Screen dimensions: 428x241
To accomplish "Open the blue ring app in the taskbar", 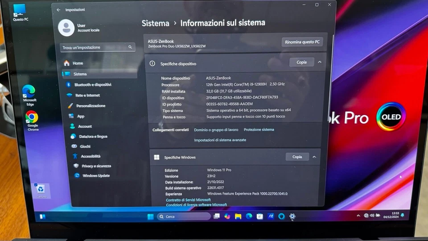I will pyautogui.click(x=281, y=216).
